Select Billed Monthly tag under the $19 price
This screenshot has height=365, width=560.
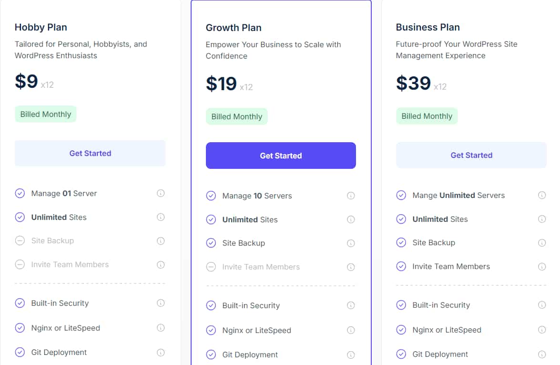[237, 116]
